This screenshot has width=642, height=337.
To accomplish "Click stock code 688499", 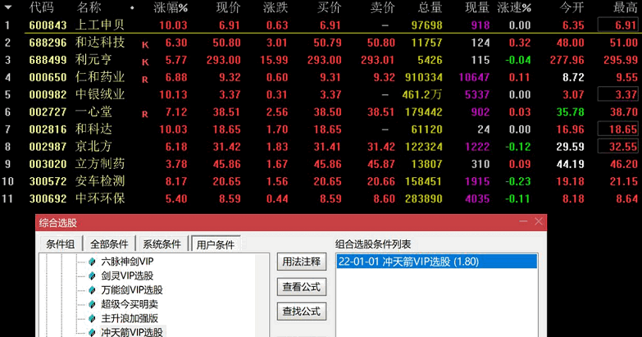I will pos(48,60).
